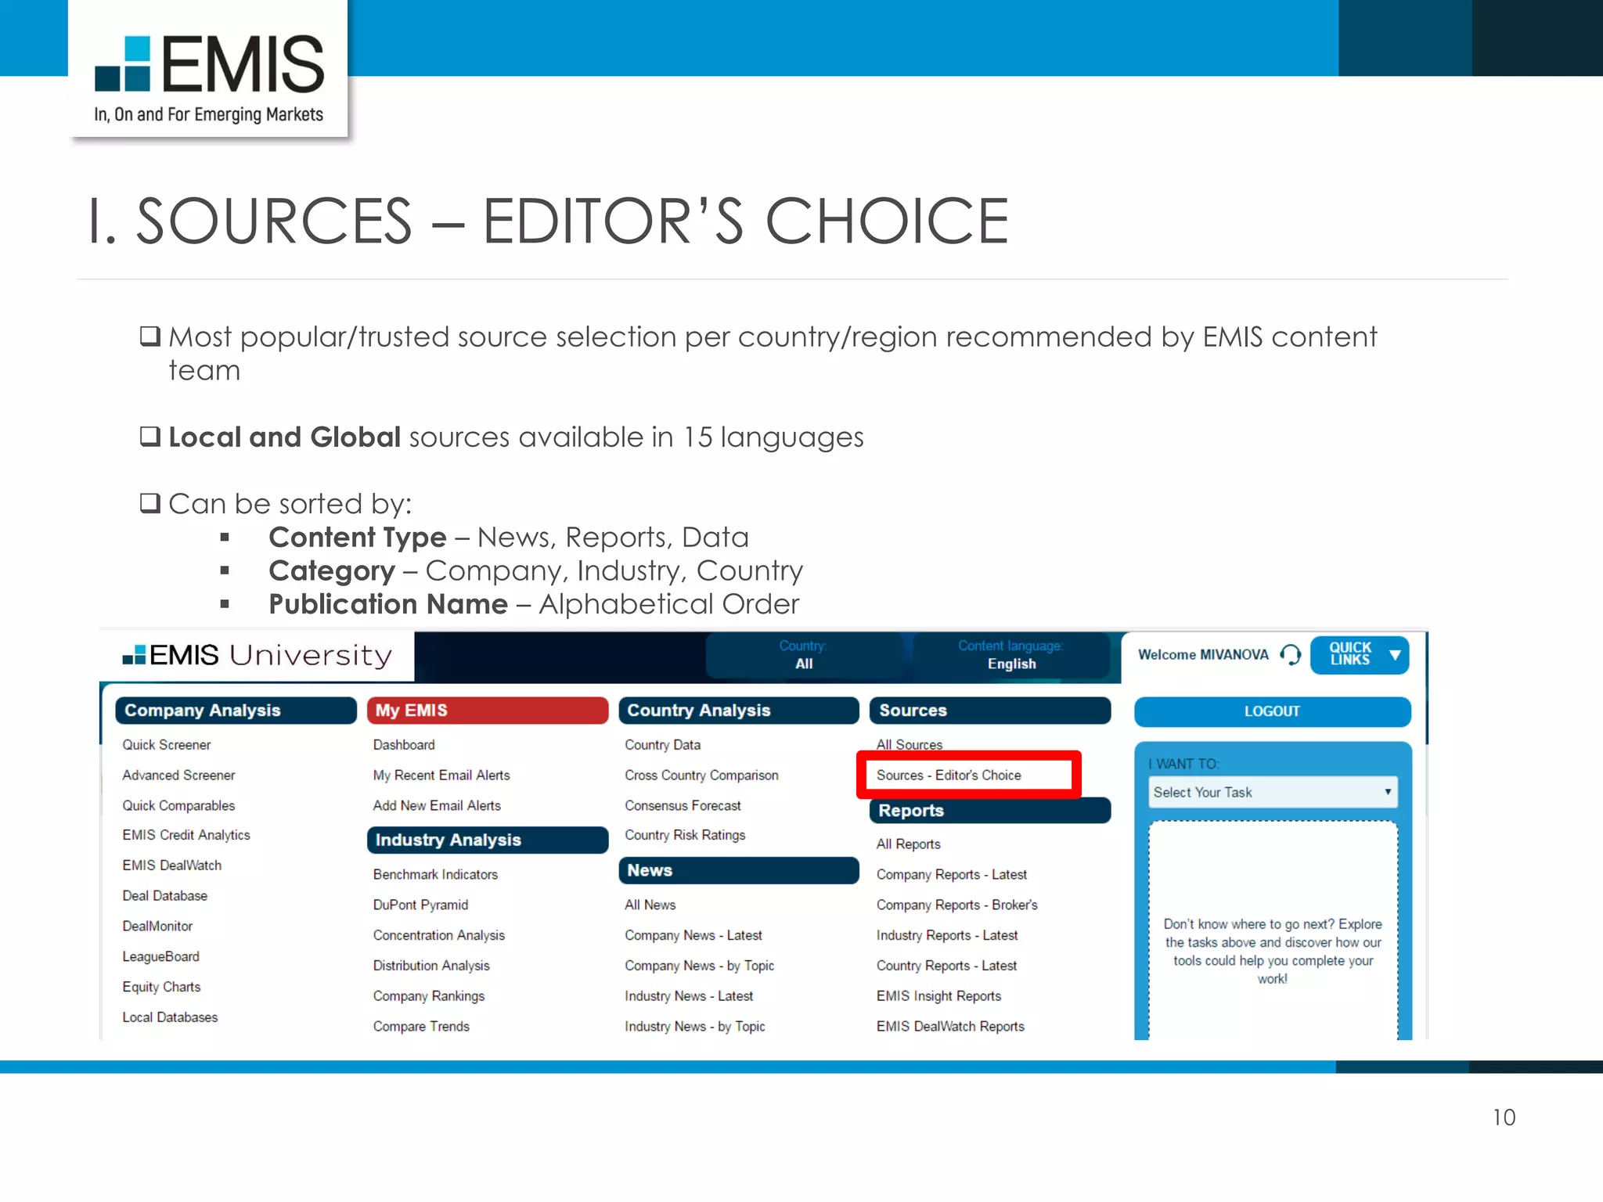The image size is (1603, 1202).
Task: Open the Country Data link
Action: tap(663, 745)
